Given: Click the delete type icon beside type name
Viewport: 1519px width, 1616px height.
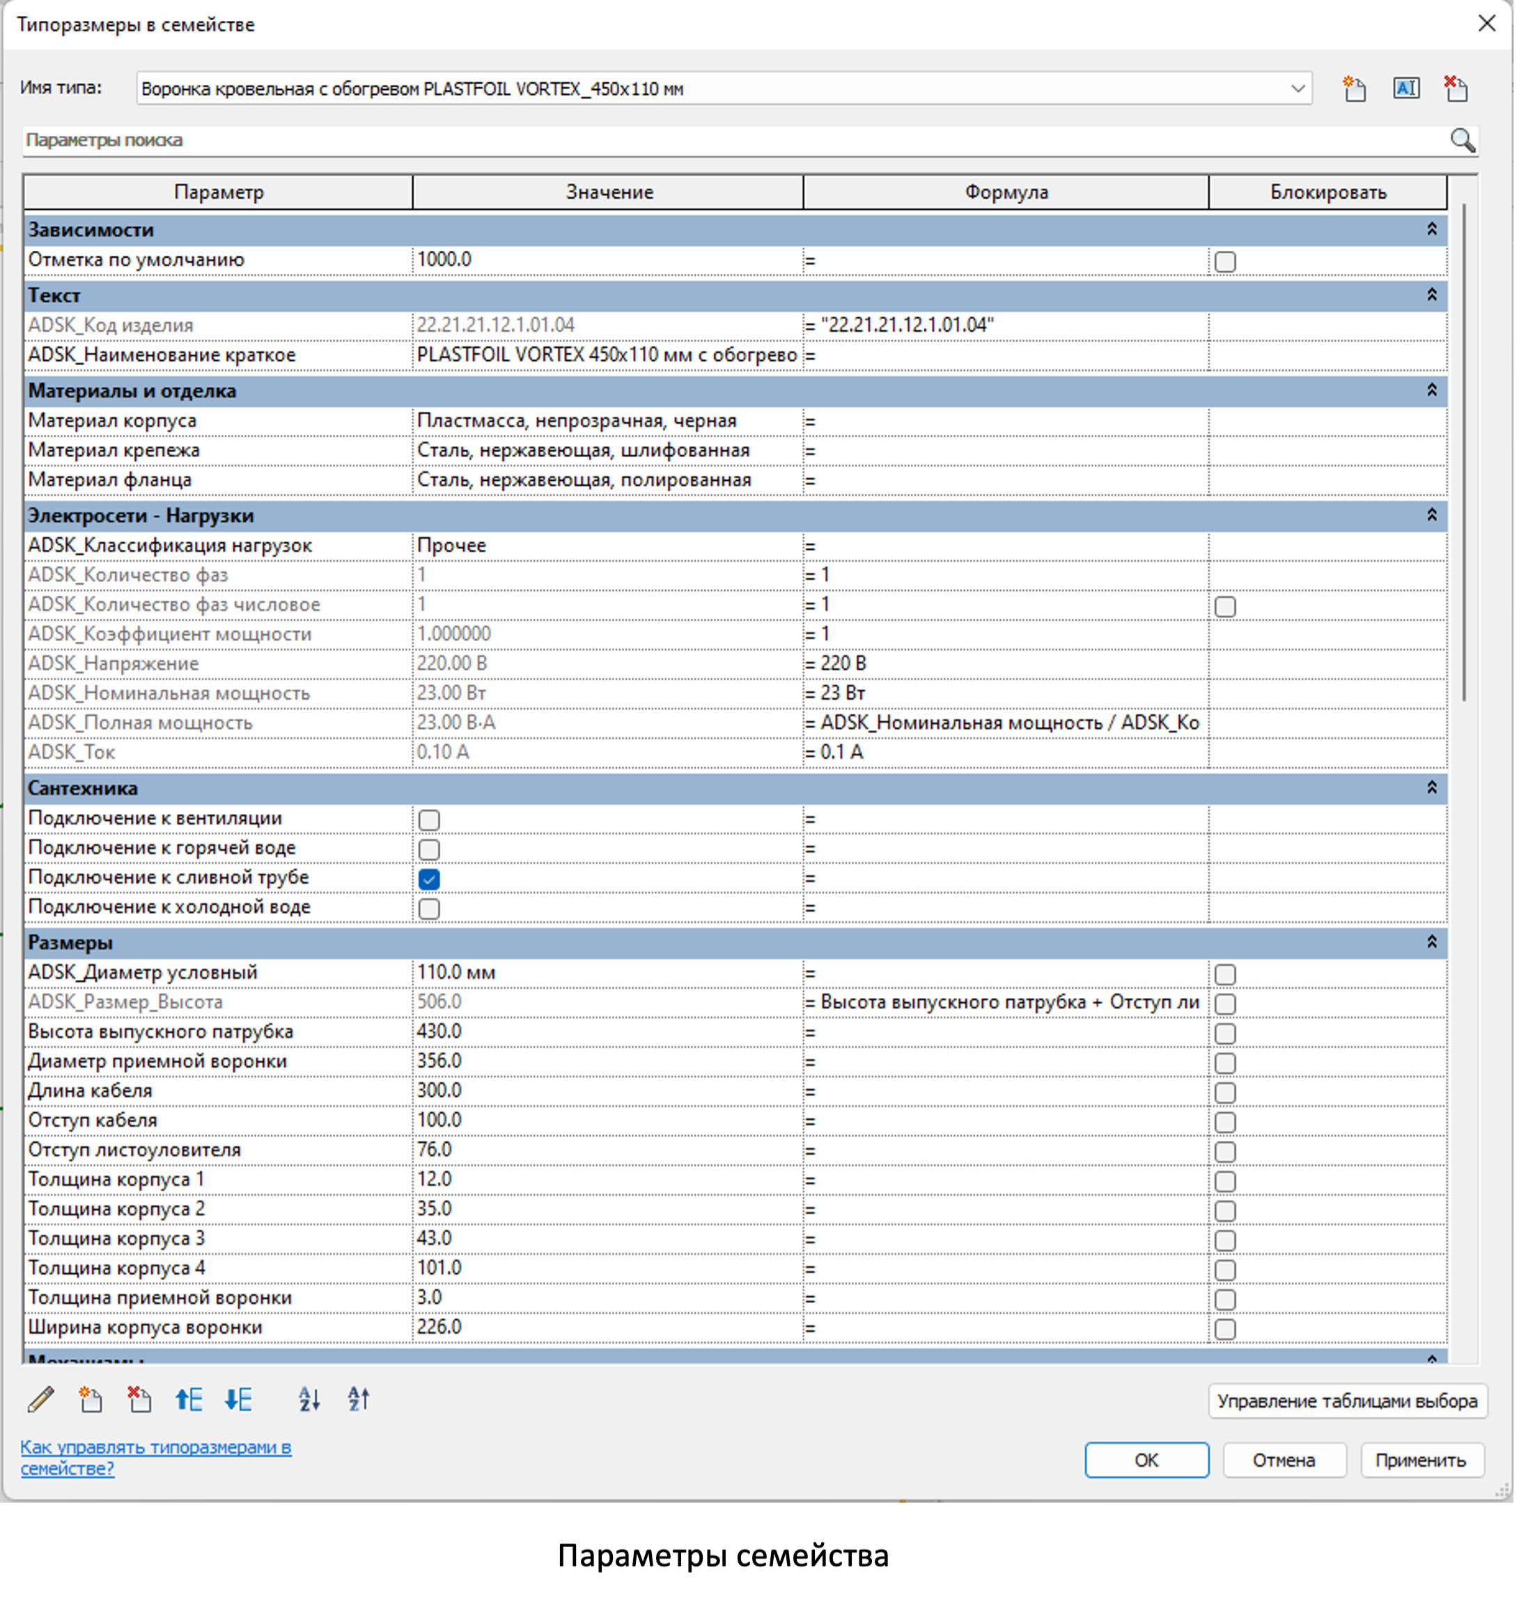Looking at the screenshot, I should pos(1456,88).
